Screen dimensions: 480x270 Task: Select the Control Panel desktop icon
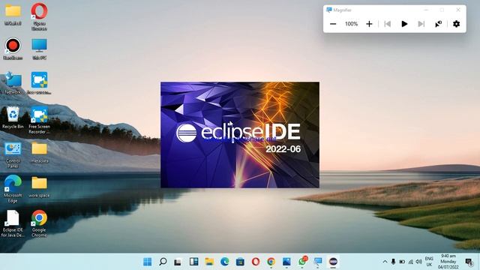pos(13,155)
